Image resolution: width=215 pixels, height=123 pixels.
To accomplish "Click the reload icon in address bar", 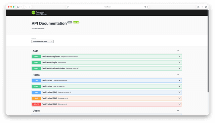I will [147, 7].
